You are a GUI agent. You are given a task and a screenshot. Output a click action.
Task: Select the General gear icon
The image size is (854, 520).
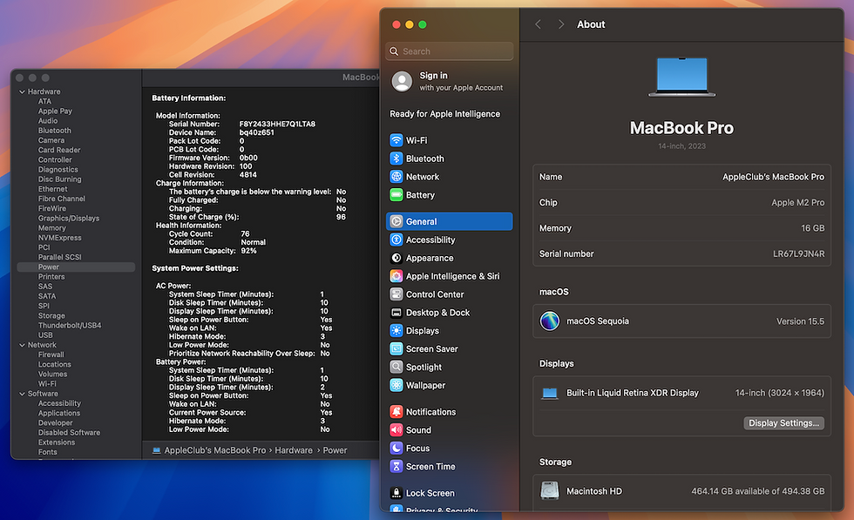[396, 221]
